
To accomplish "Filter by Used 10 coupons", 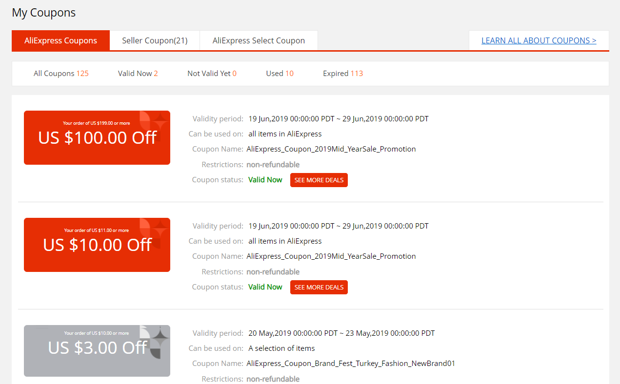I will click(280, 74).
